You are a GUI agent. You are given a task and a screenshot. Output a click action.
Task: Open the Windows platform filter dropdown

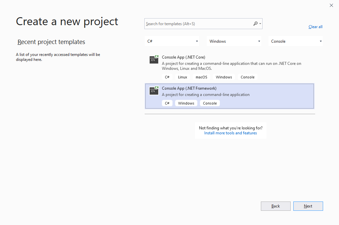pyautogui.click(x=234, y=41)
